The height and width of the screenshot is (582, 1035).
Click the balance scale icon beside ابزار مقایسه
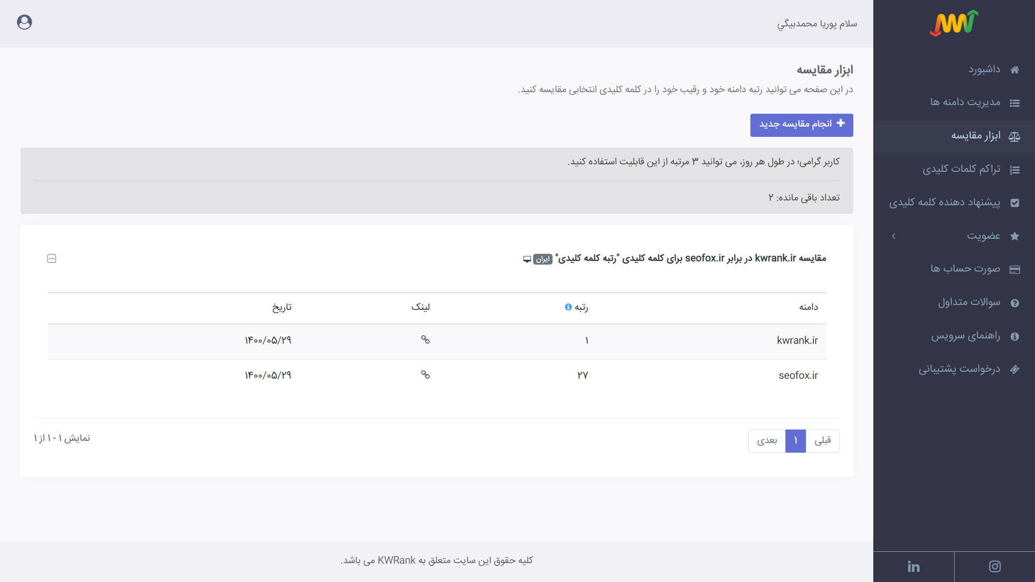(x=1015, y=136)
